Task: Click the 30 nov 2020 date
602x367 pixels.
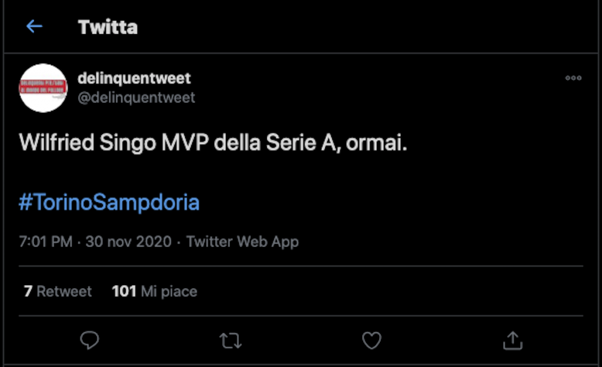Action: [129, 242]
